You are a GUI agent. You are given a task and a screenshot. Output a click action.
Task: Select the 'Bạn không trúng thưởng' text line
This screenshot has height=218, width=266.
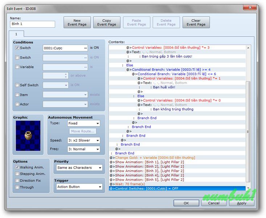177,109
